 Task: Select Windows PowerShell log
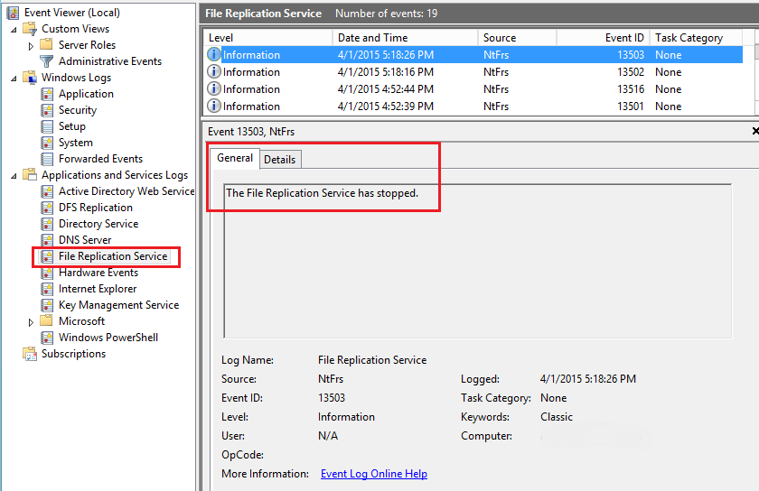108,338
